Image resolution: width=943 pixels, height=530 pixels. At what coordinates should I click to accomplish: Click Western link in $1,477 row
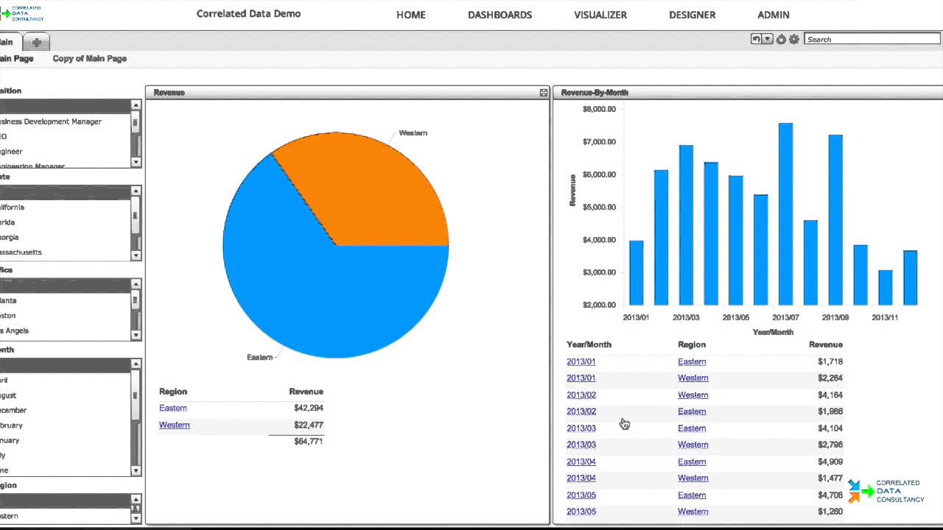[x=693, y=478]
